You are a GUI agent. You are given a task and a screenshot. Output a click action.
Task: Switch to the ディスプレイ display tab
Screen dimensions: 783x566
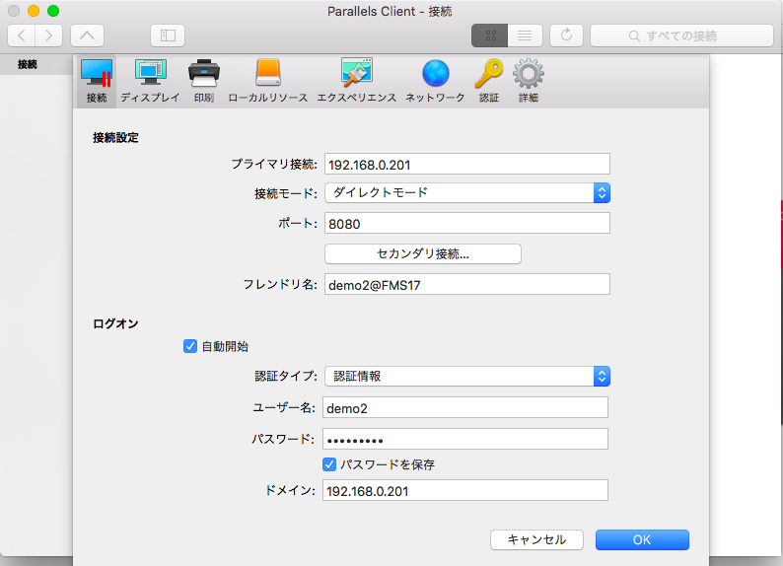tap(150, 81)
